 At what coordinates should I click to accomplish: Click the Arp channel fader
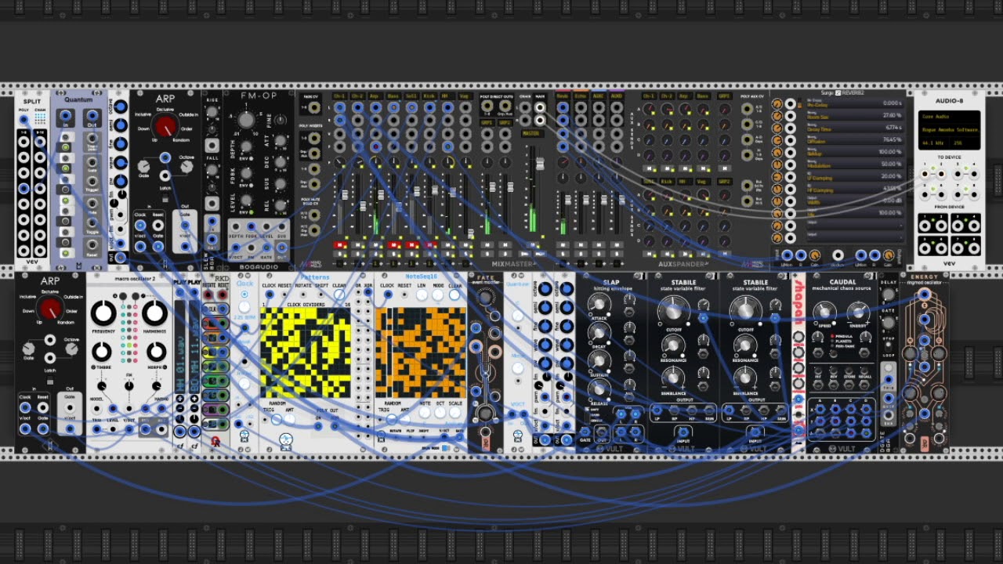(x=381, y=194)
